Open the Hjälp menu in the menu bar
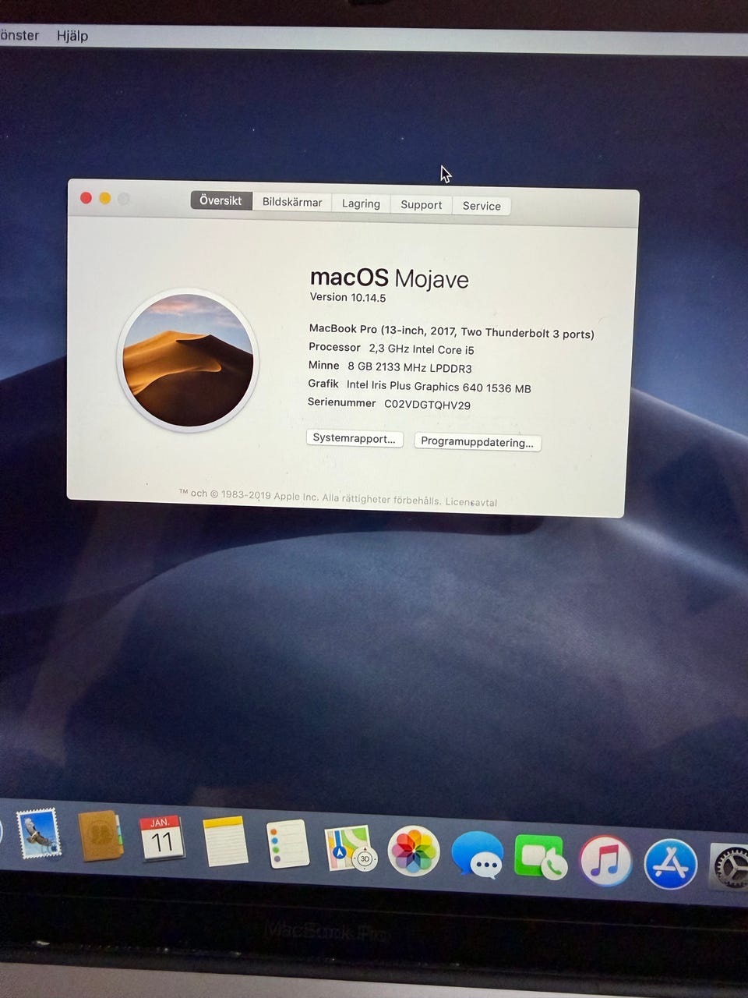Image resolution: width=748 pixels, height=998 pixels. coord(72,36)
